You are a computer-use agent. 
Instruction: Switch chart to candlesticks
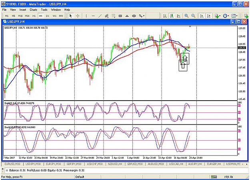pyautogui.click(x=172, y=16)
